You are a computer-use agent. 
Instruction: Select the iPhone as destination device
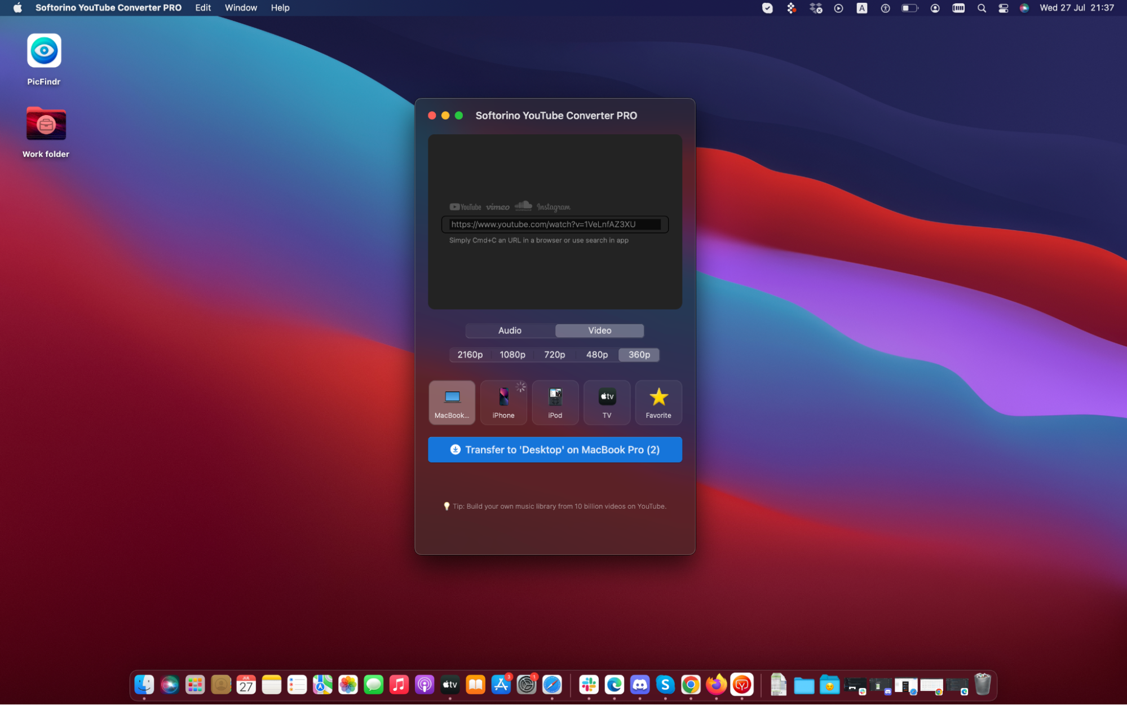coord(503,402)
